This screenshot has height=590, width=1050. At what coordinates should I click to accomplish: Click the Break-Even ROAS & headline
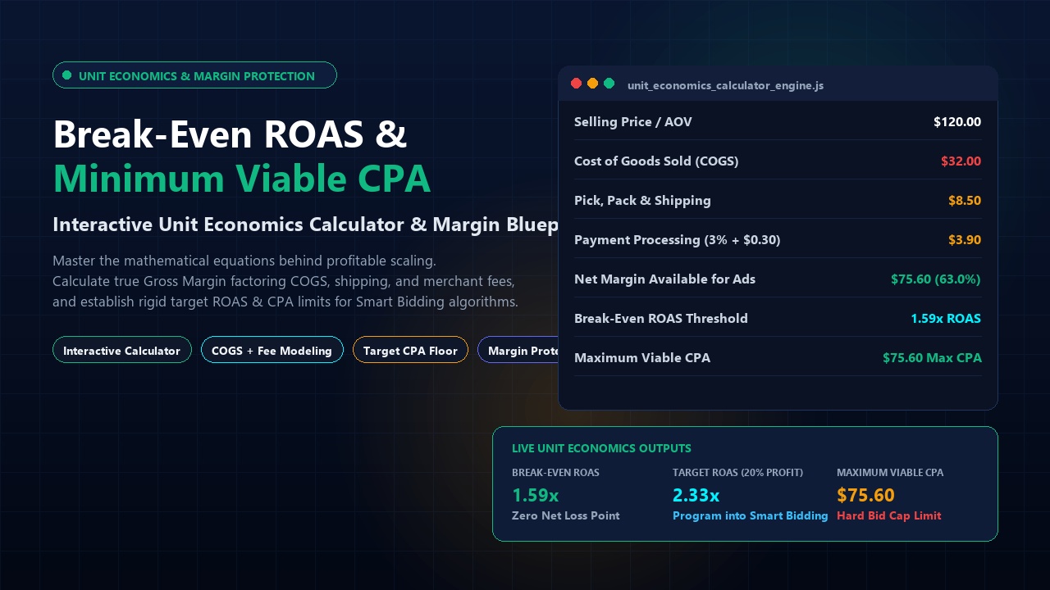pos(230,134)
